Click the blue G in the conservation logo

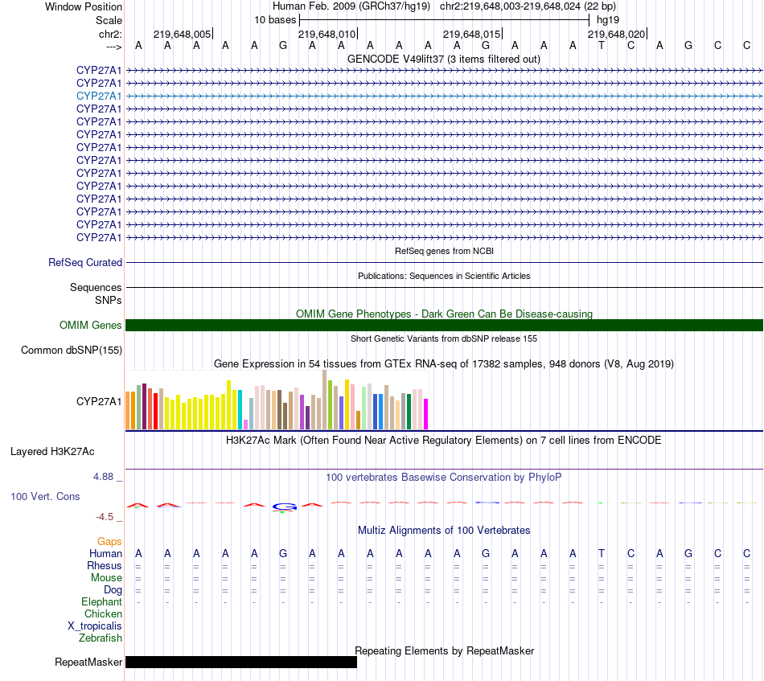click(x=285, y=507)
